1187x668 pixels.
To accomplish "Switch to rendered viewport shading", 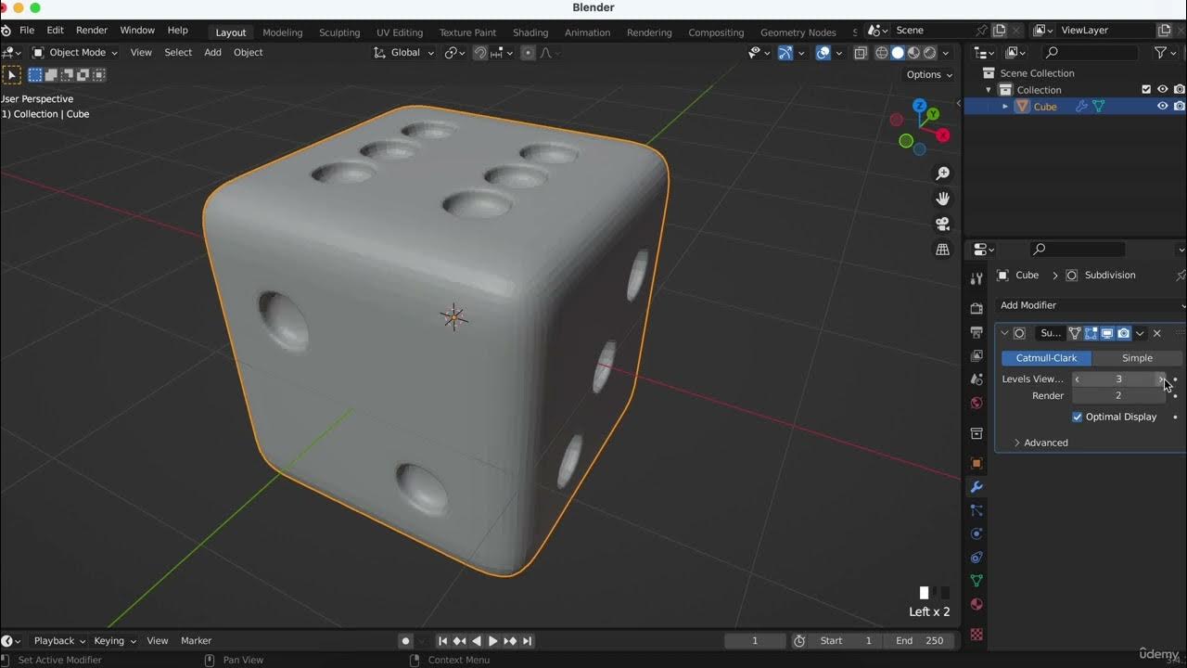I will click(930, 53).
